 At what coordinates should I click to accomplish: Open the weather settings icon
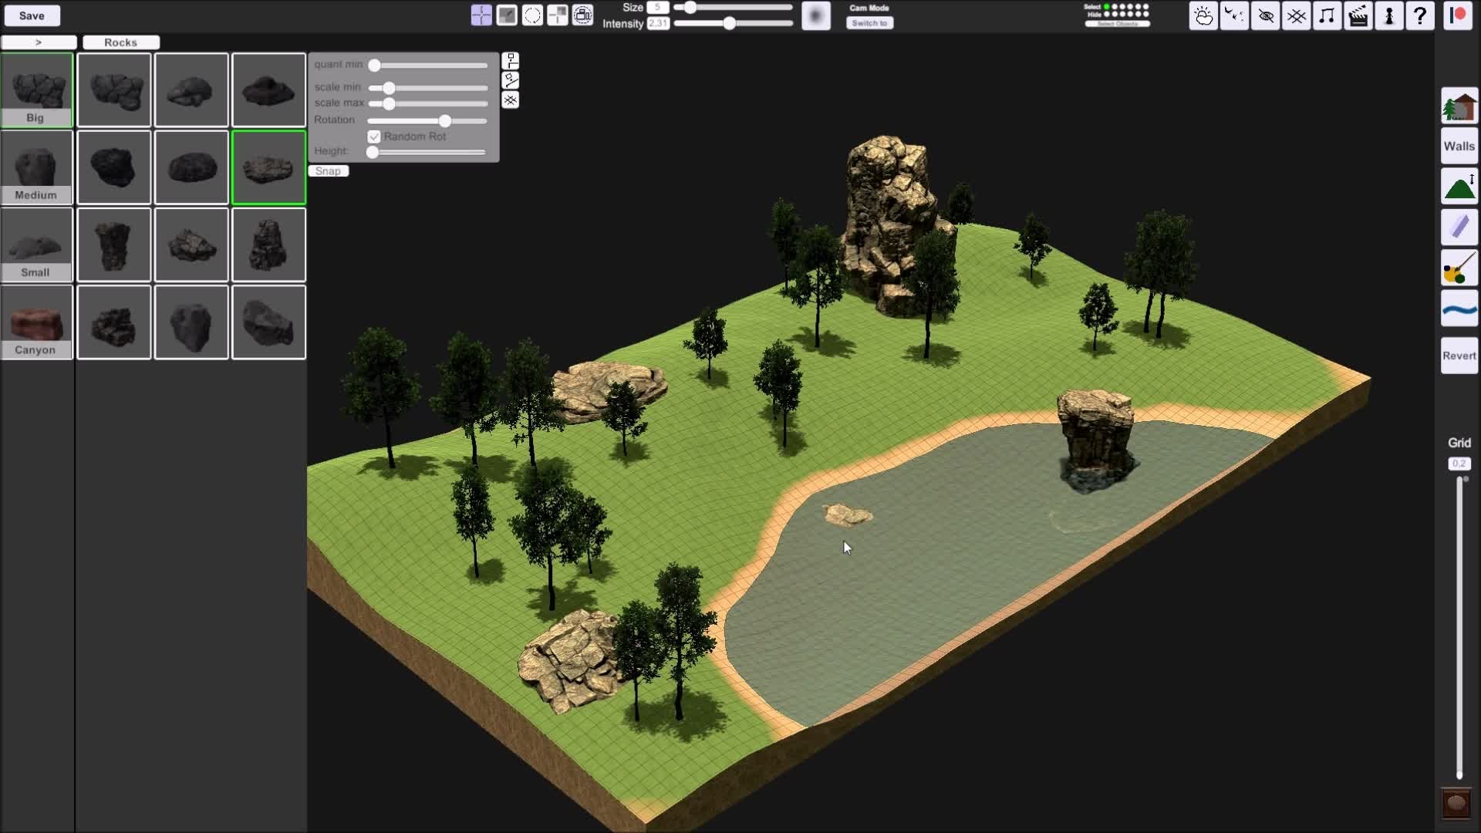(x=1203, y=15)
